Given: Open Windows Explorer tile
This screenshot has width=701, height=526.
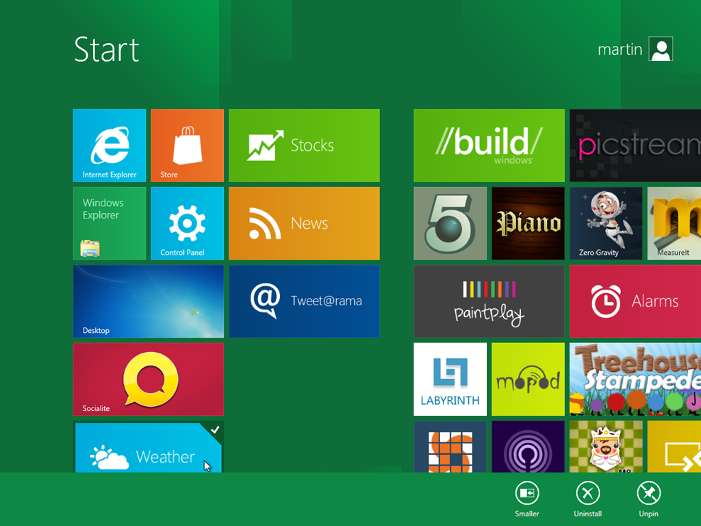Looking at the screenshot, I should pos(110,223).
